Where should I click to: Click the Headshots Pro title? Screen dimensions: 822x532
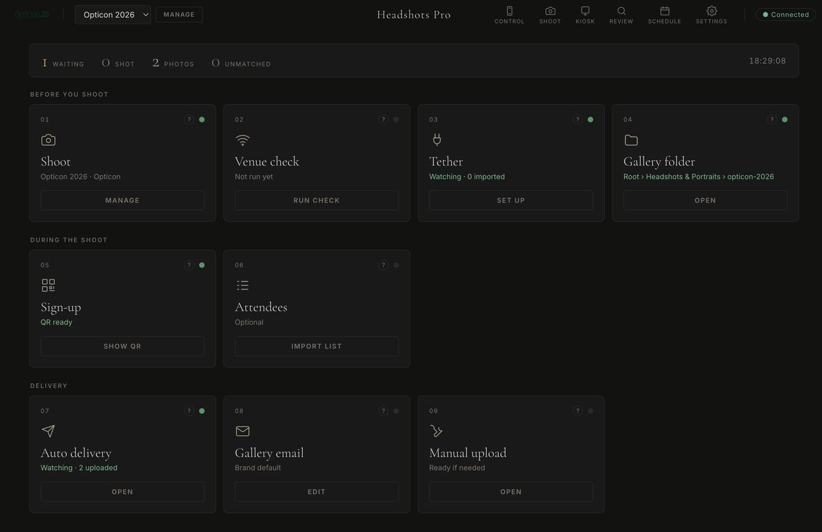tap(414, 15)
